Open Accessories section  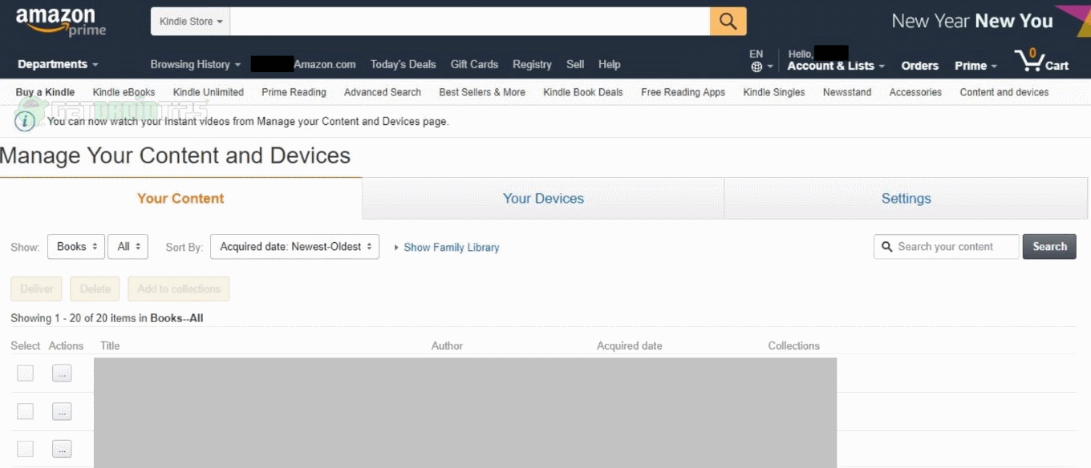point(915,92)
